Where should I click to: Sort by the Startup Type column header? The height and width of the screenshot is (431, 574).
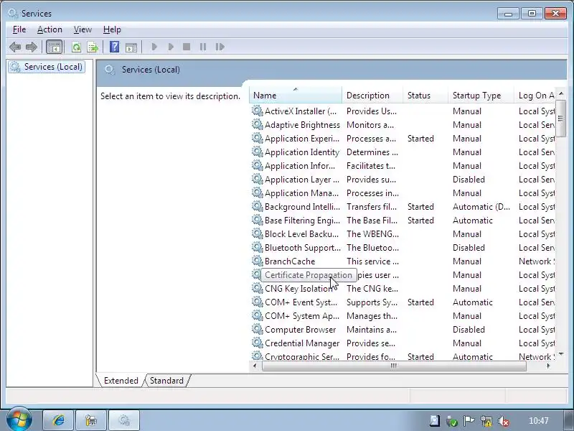coord(481,96)
